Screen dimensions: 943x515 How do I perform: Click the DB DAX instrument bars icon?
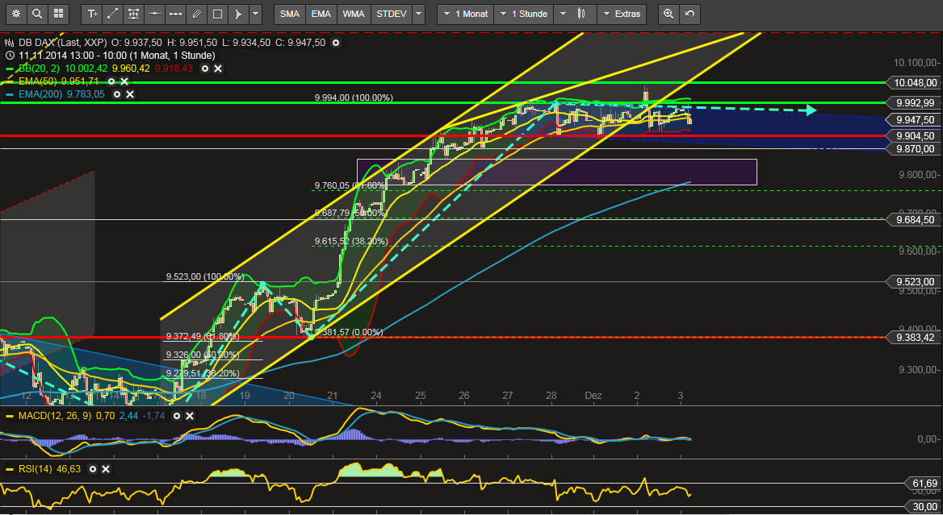[x=9, y=43]
